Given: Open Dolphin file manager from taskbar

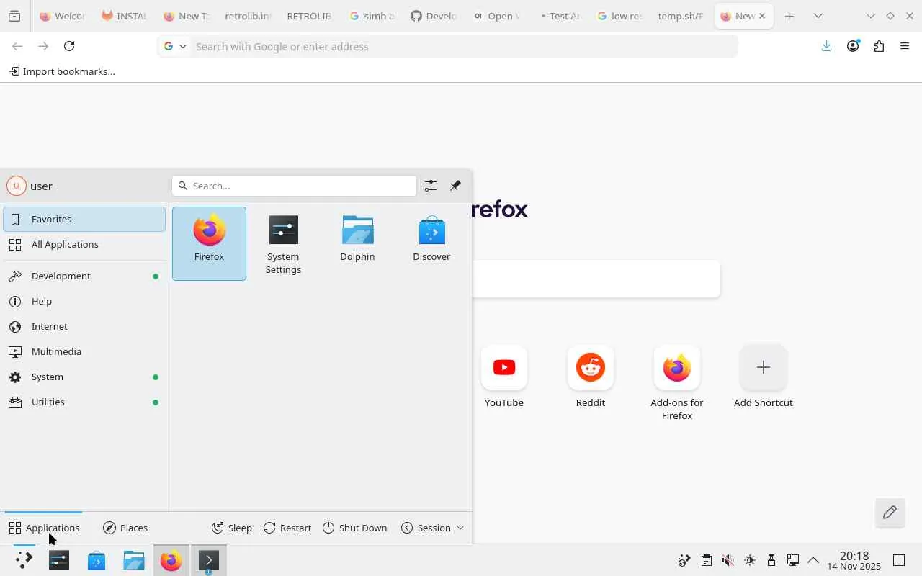Looking at the screenshot, I should (x=134, y=560).
